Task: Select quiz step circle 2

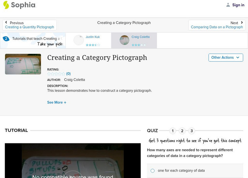Action: pyautogui.click(x=182, y=131)
